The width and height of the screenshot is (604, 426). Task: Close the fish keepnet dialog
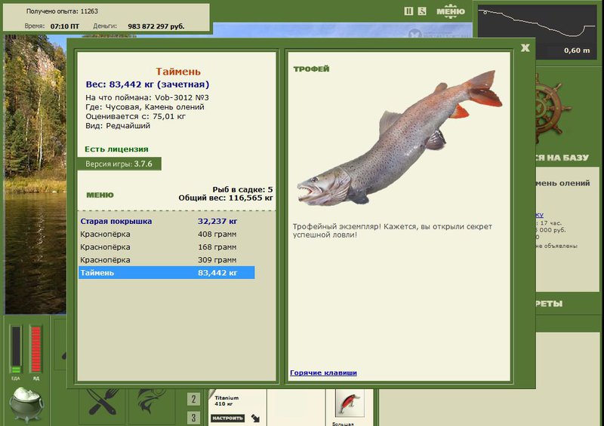pyautogui.click(x=525, y=48)
